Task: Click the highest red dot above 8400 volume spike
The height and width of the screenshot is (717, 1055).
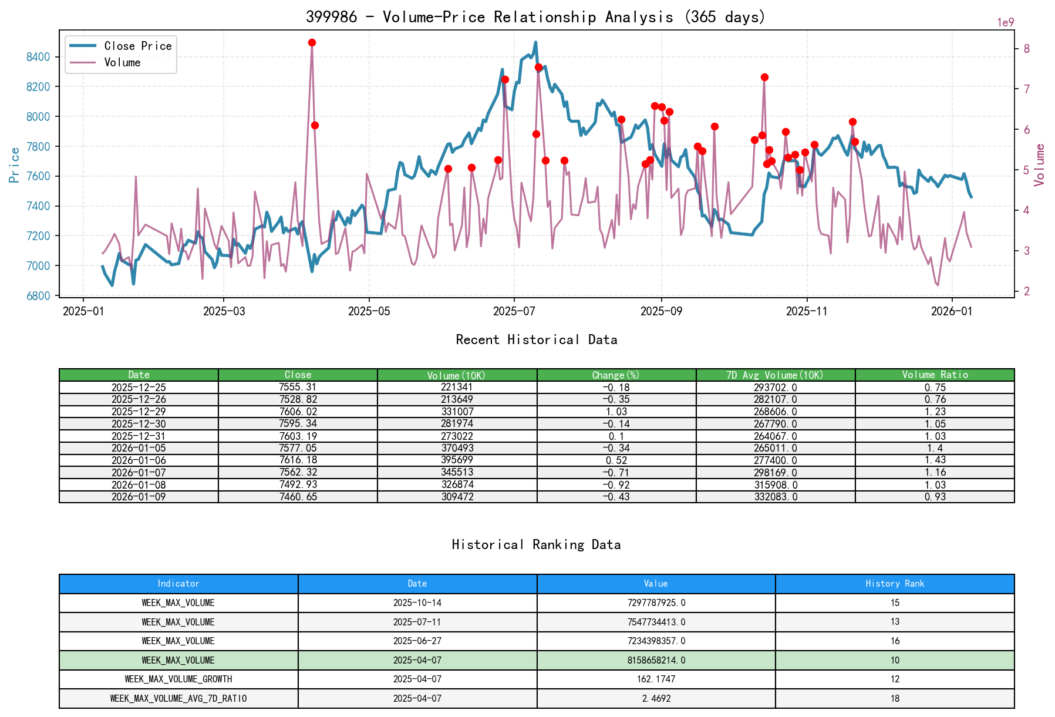Action: click(x=312, y=42)
